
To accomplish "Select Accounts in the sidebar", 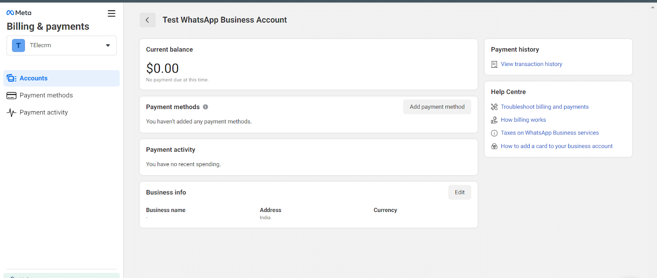I will tap(62, 78).
